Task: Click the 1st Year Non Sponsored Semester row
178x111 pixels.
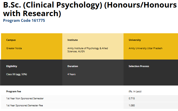Action: tap(89, 99)
